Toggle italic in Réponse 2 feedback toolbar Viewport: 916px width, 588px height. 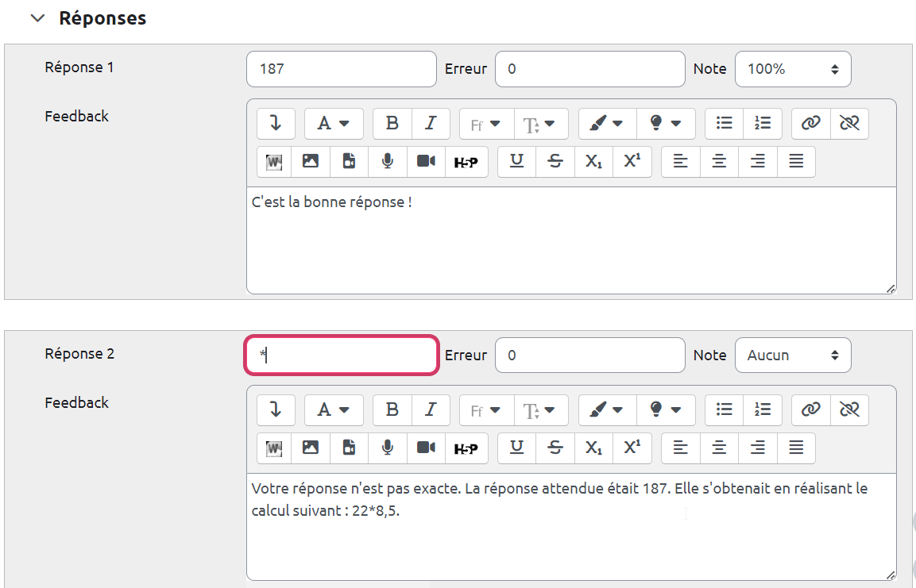[431, 410]
